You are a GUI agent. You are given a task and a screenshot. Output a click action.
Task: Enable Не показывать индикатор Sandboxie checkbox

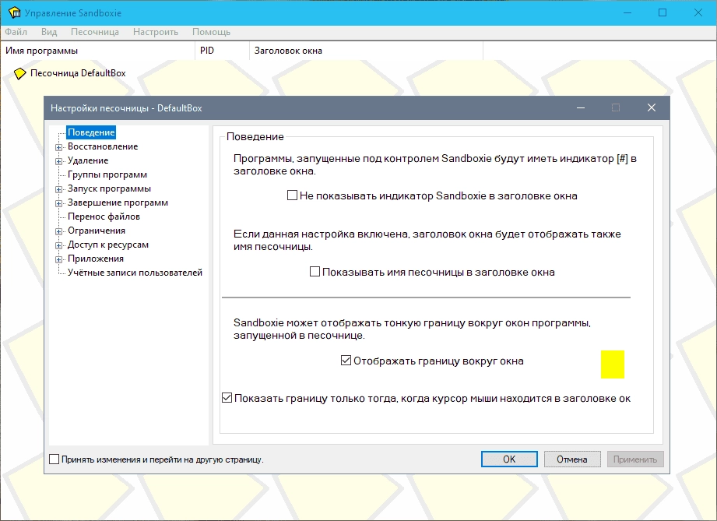coord(292,195)
